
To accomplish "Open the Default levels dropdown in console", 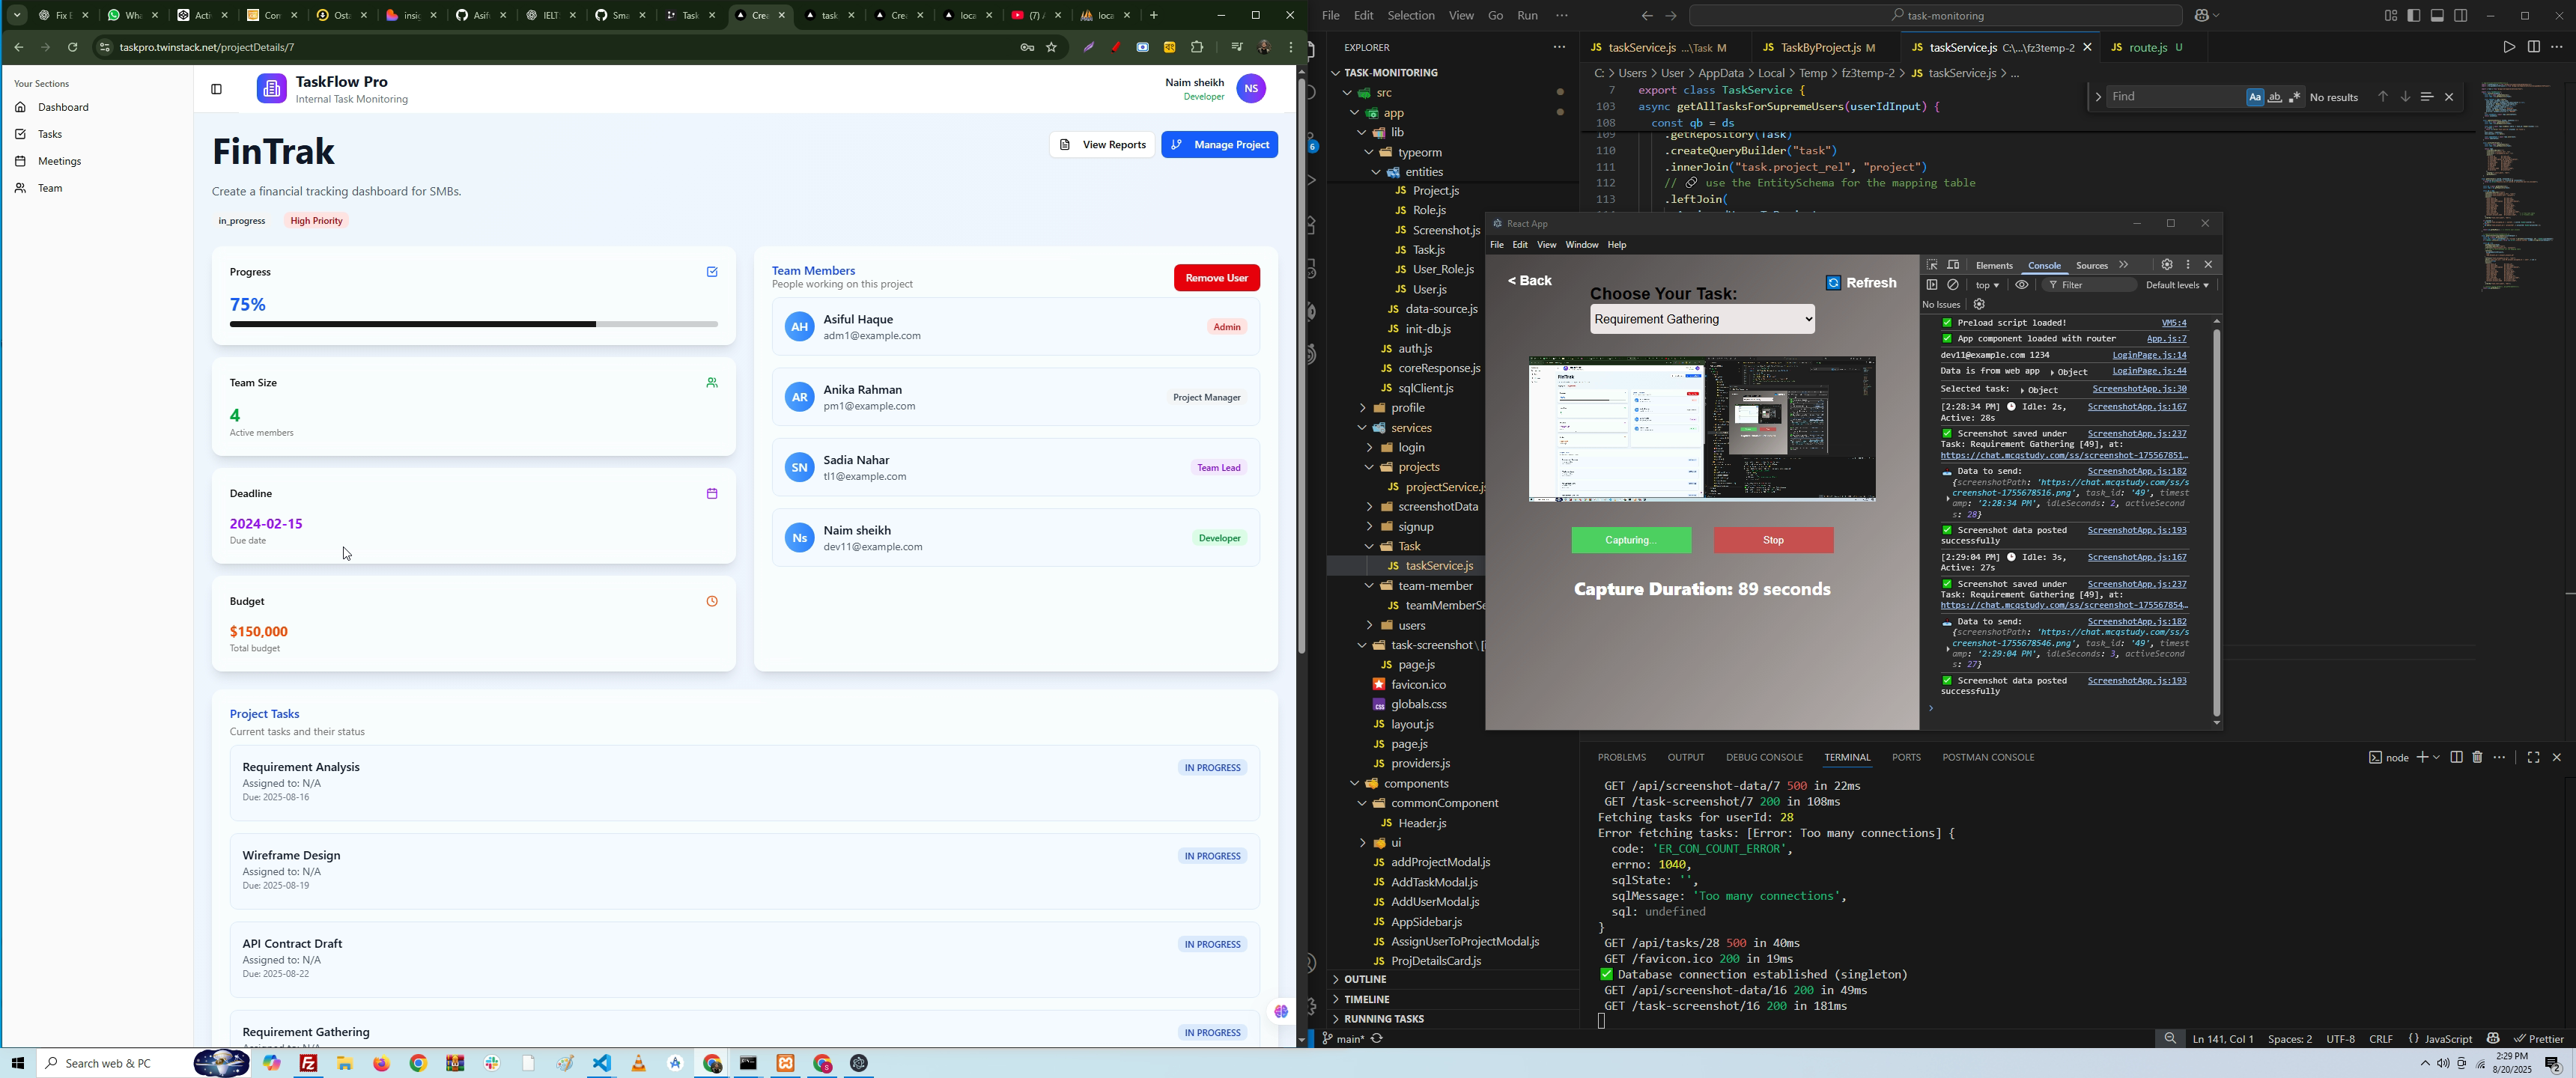I will click(x=2177, y=285).
